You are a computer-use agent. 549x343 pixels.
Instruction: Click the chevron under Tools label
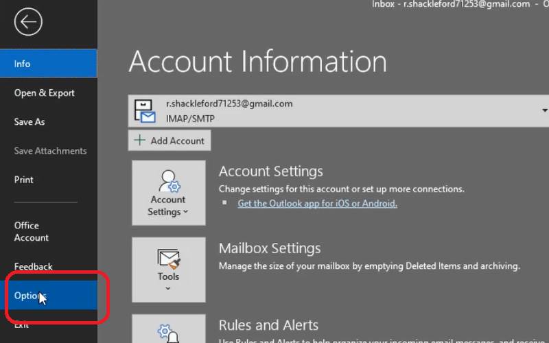click(x=168, y=288)
